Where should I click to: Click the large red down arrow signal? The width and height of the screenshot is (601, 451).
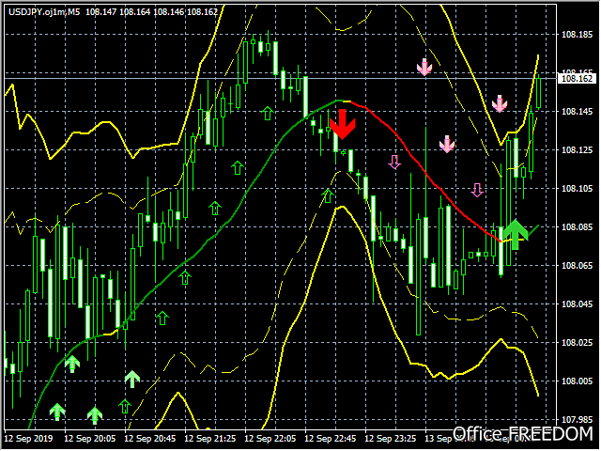(342, 124)
